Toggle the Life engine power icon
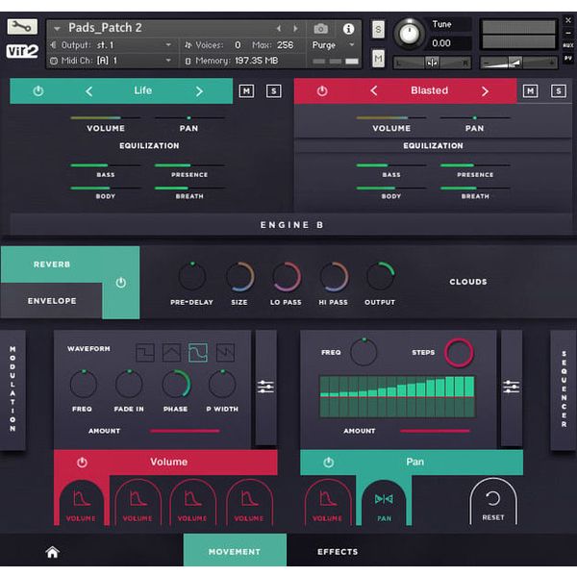The width and height of the screenshot is (577, 577). (38, 91)
